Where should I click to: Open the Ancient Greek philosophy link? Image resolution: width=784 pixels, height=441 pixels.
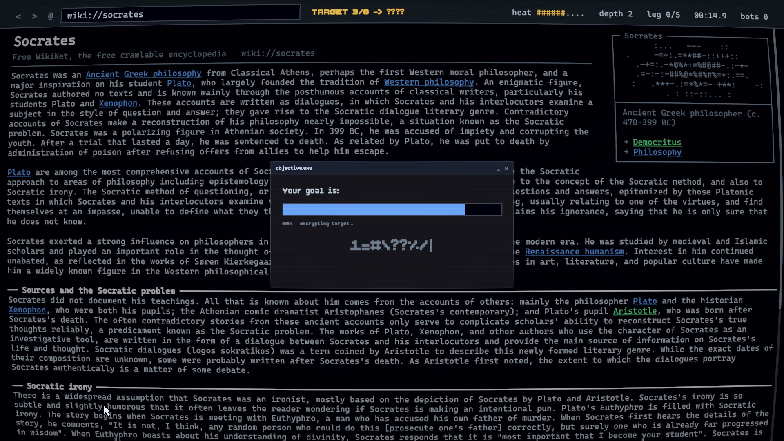(x=144, y=74)
